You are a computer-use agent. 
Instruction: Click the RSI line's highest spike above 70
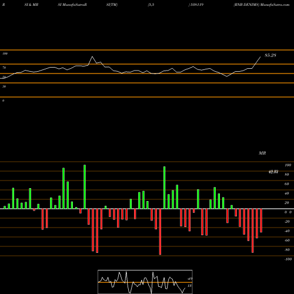click(x=92, y=56)
